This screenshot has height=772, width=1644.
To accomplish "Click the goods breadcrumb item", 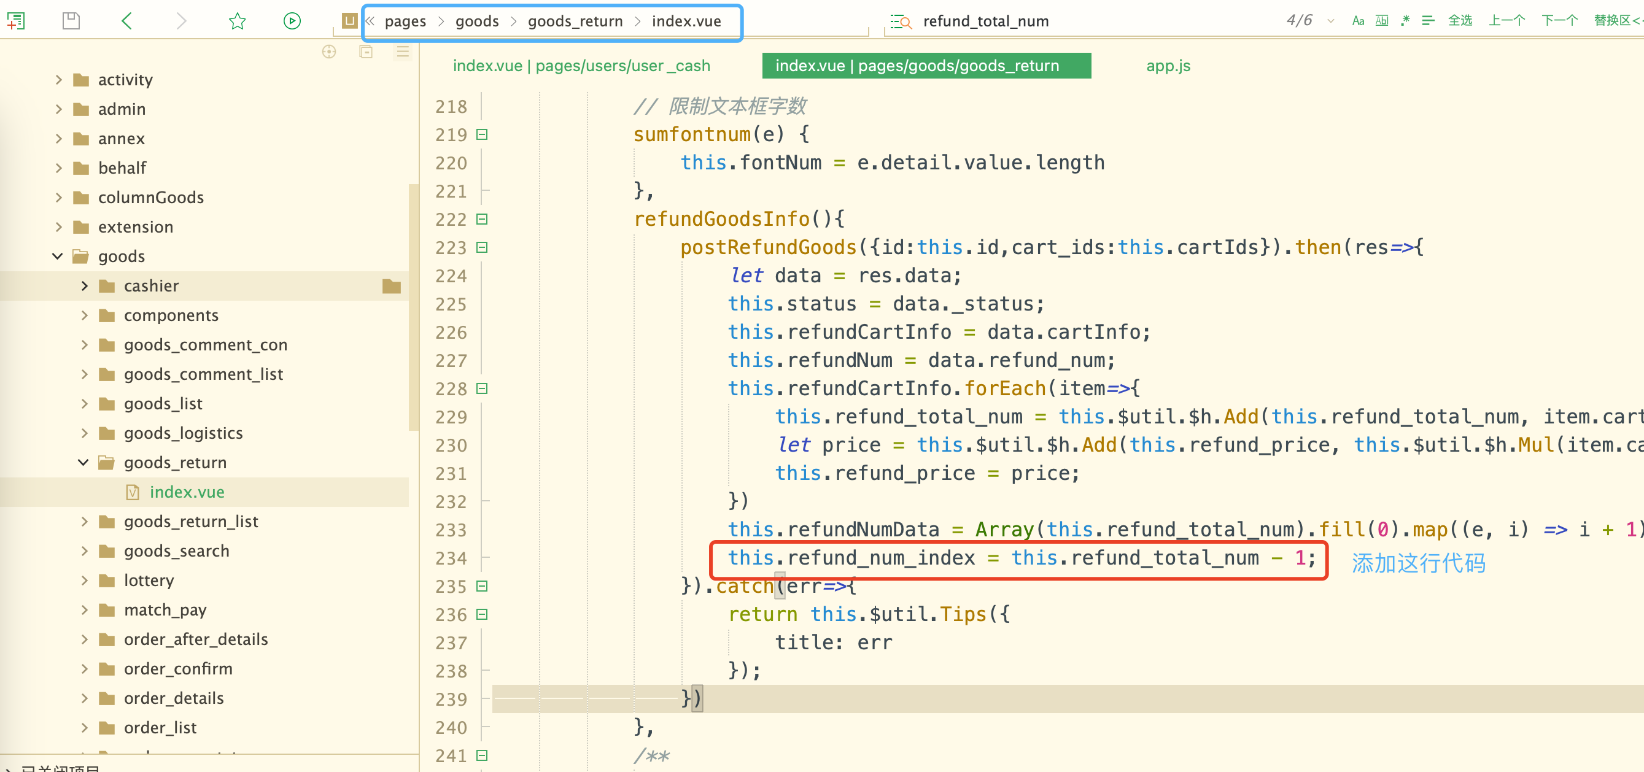I will click(x=477, y=21).
